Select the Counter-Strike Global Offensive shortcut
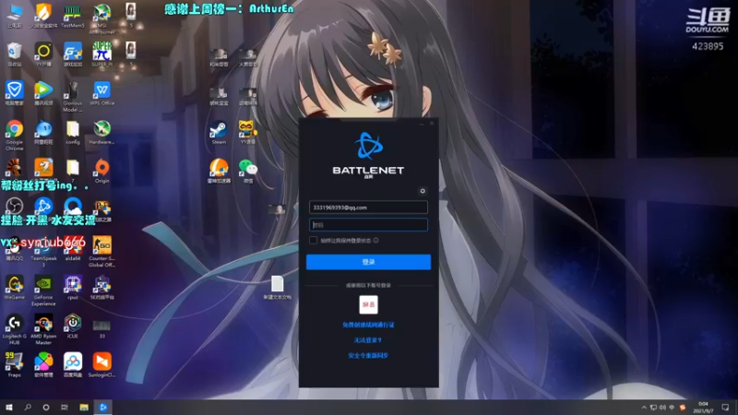 point(101,252)
